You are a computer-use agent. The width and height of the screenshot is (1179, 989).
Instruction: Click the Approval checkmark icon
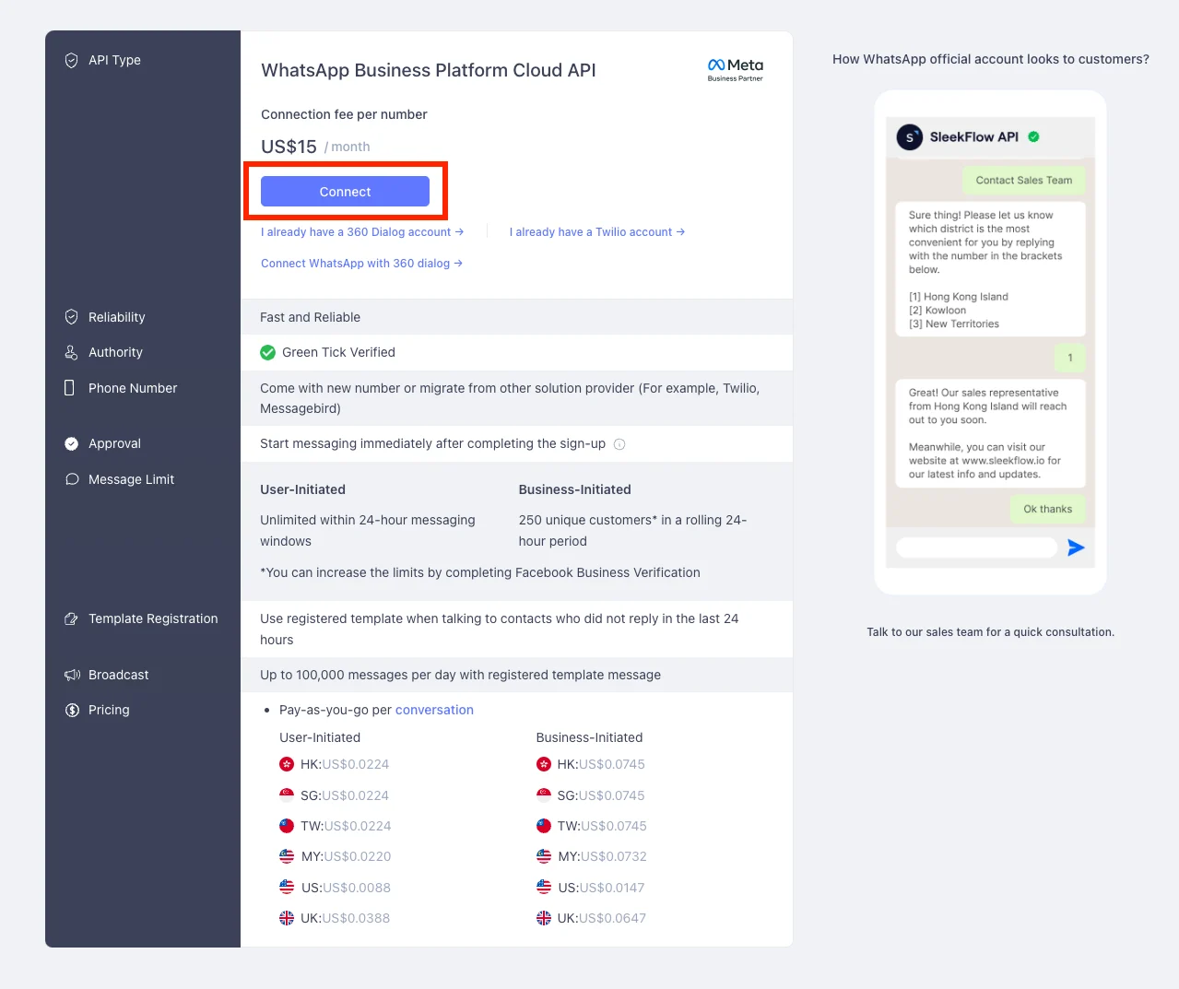tap(72, 443)
